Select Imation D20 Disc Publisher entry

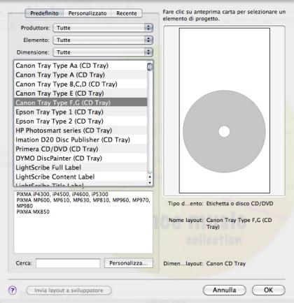tap(80, 140)
